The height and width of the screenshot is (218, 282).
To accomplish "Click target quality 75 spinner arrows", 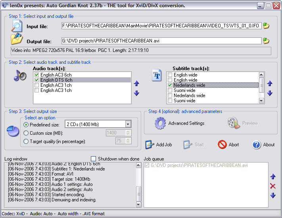I will pyautogui.click(x=128, y=141).
